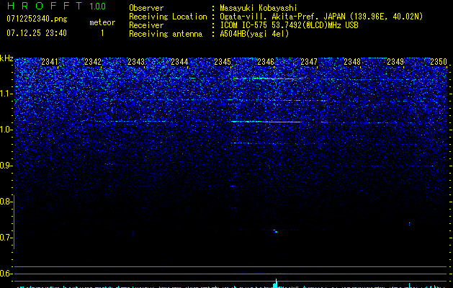Click the 2345 time marker

point(223,62)
